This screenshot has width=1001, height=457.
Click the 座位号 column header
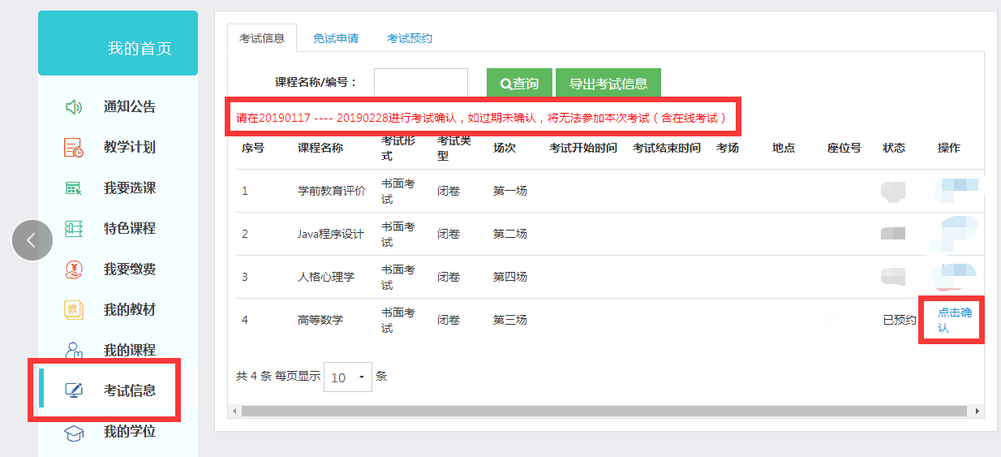pos(844,148)
